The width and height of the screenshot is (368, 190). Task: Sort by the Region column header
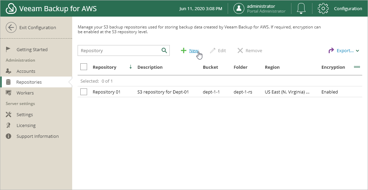(272, 67)
